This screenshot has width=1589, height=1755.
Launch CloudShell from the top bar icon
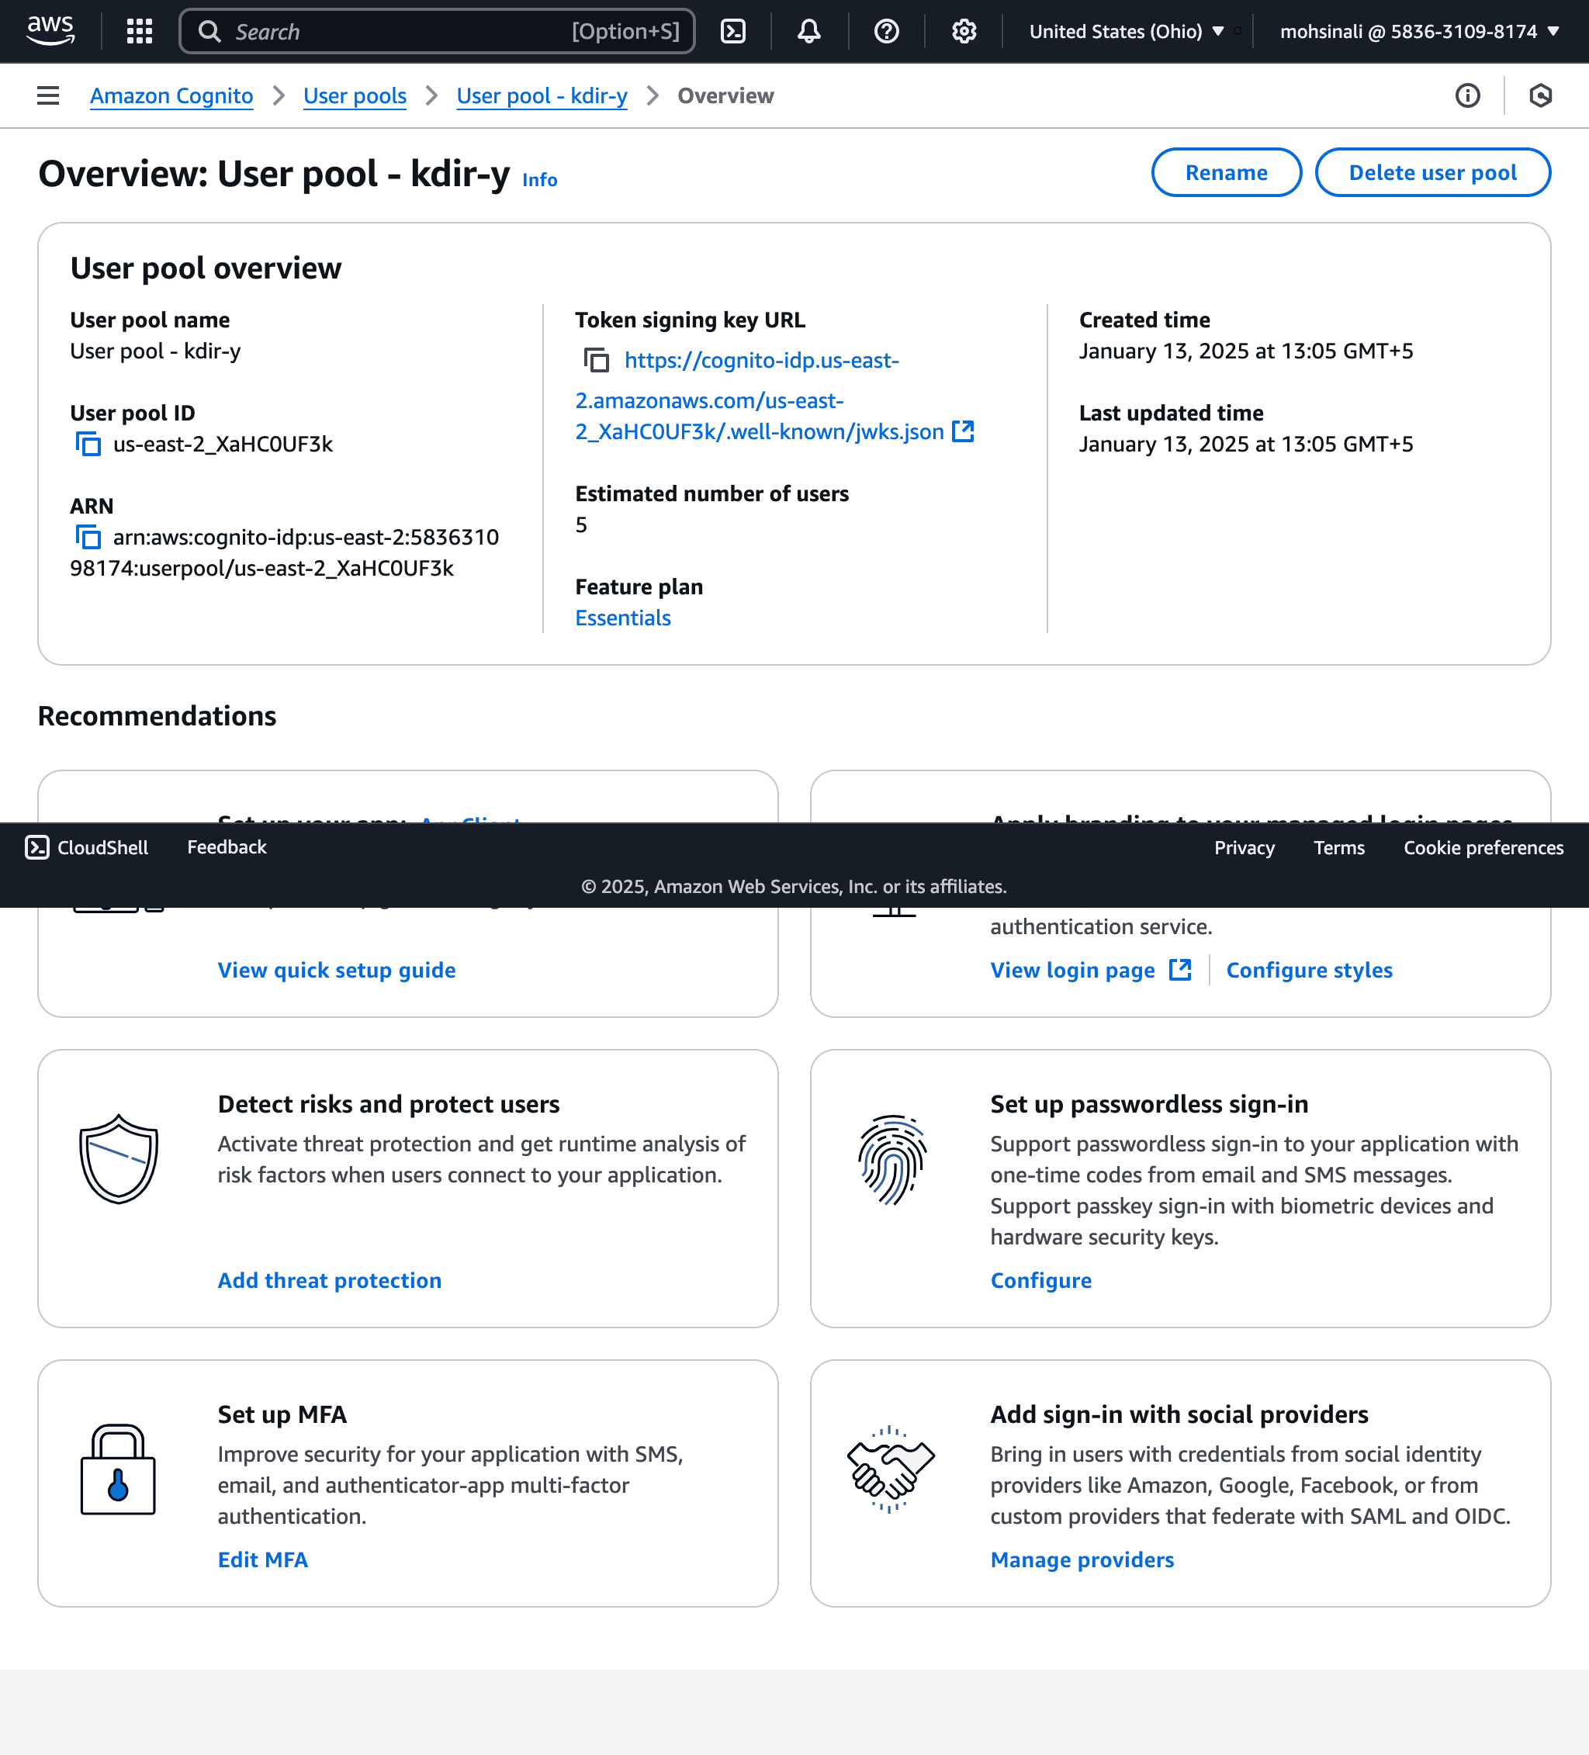coord(733,31)
